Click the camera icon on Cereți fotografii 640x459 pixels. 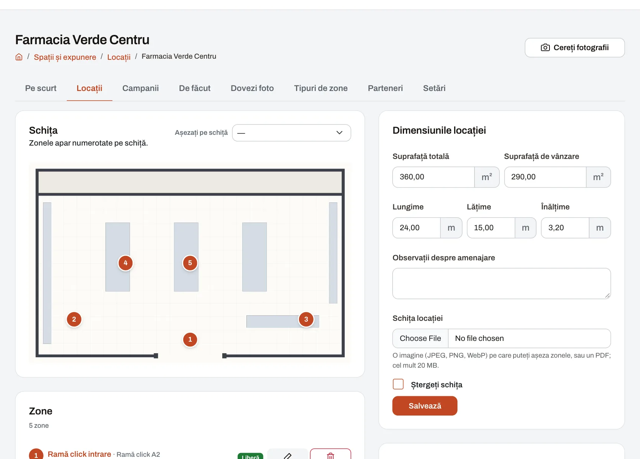point(545,48)
